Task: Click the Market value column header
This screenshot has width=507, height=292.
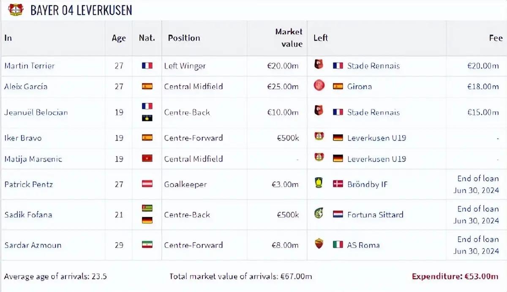Action: point(289,38)
